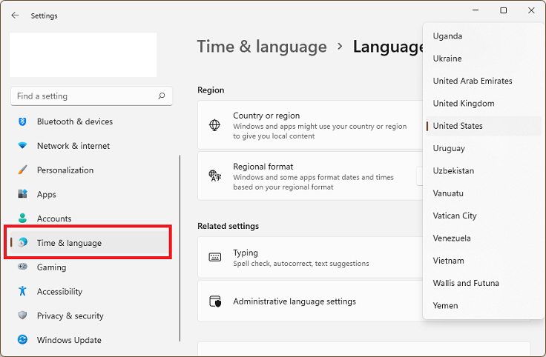Screen dimensions: 546x357
Task: Click the back arrow icon
Action: (x=15, y=16)
